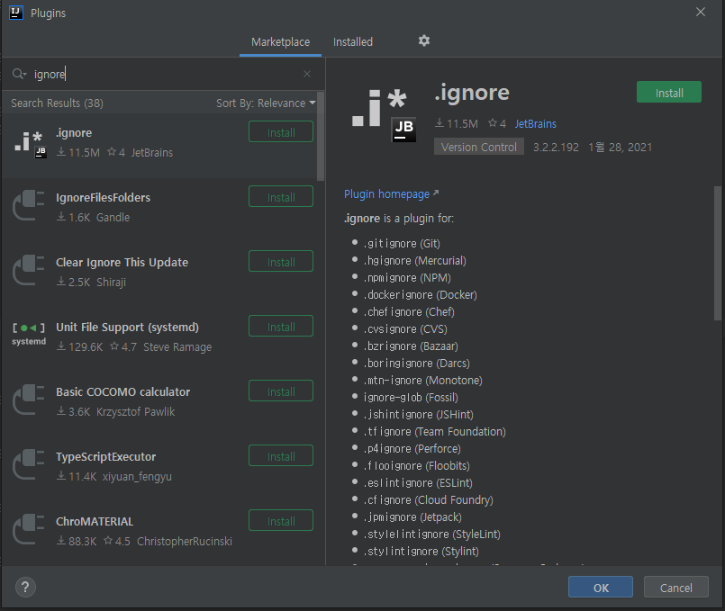Click the large .ignore logo in details pane

pos(385,115)
